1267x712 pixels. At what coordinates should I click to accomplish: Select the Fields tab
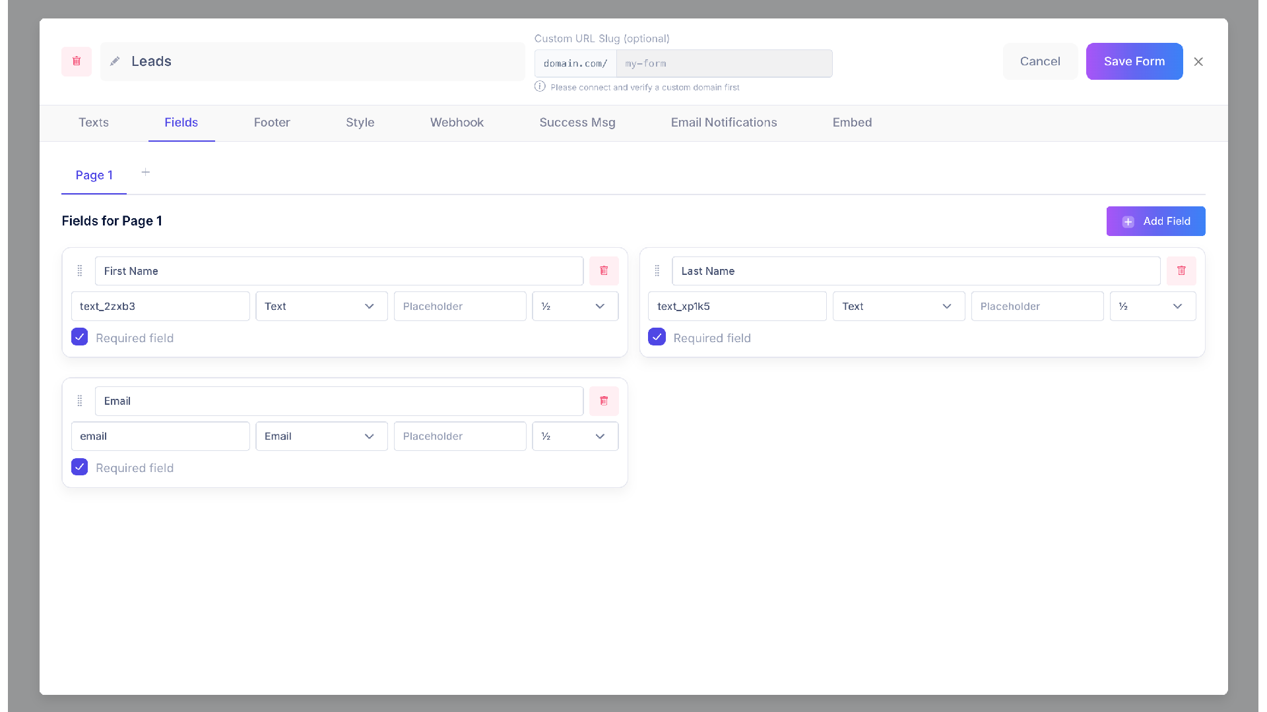pos(181,123)
